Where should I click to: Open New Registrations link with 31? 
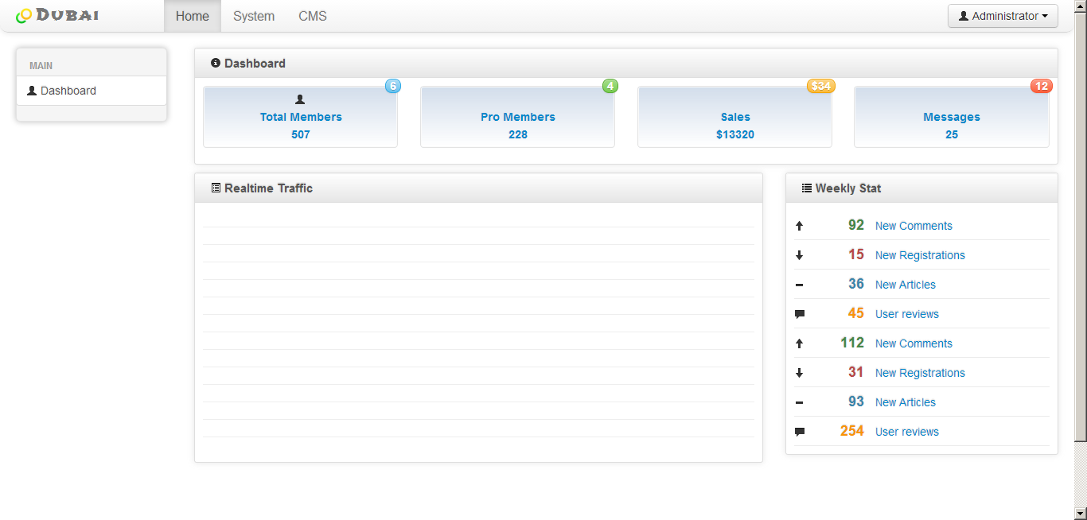click(x=920, y=373)
